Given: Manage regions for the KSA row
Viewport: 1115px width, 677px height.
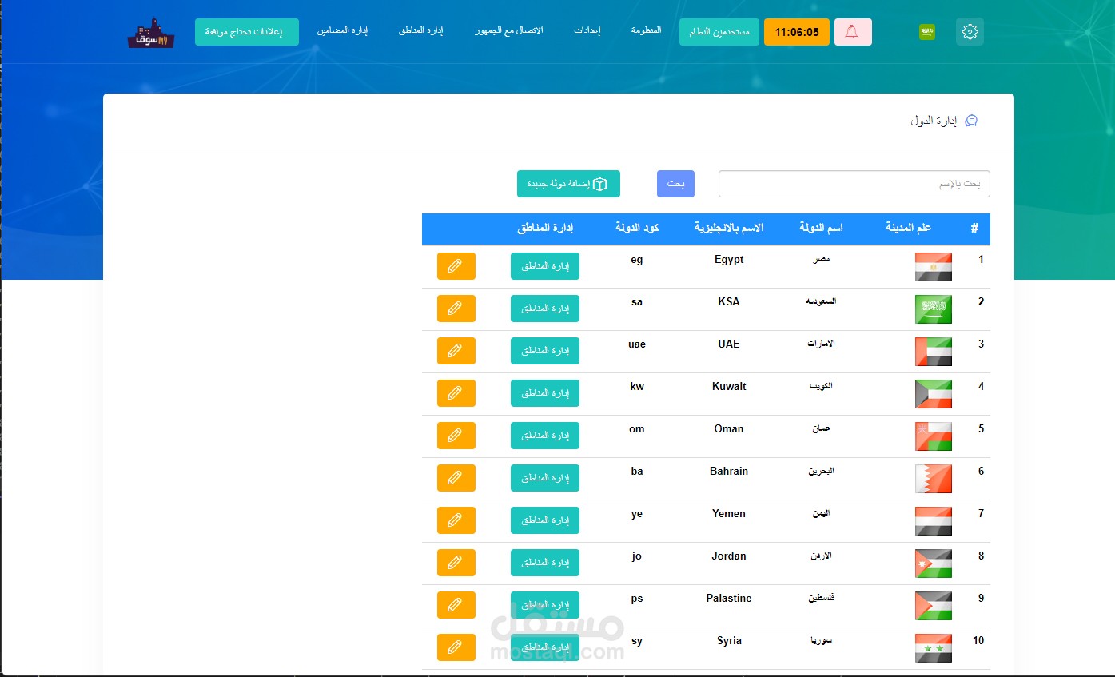Looking at the screenshot, I should (x=545, y=309).
